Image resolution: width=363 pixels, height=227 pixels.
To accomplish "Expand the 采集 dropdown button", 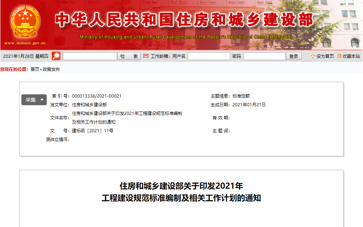I will click(x=34, y=100).
